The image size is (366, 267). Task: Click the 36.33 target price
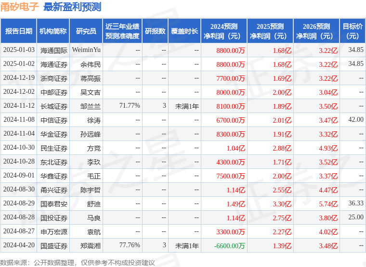(x=356, y=203)
